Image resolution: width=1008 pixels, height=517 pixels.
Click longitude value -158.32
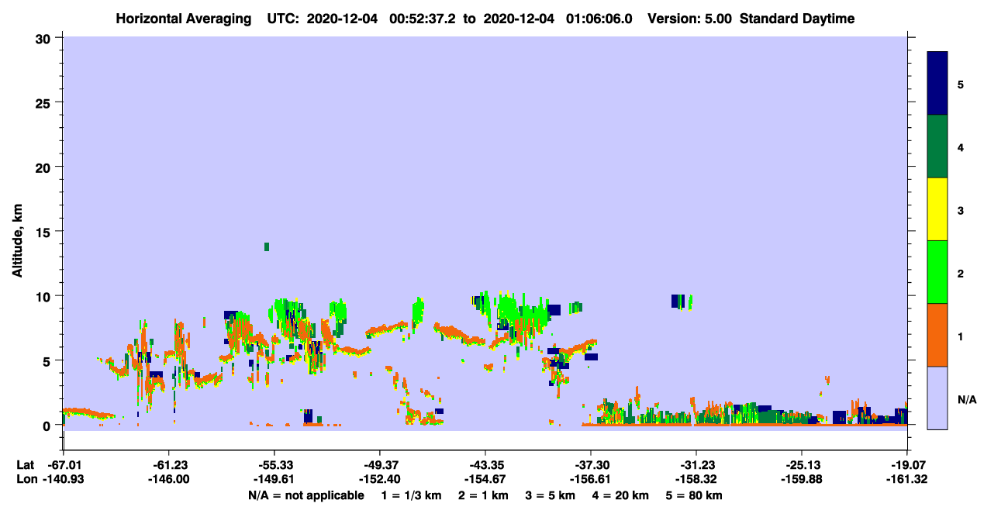click(x=696, y=480)
